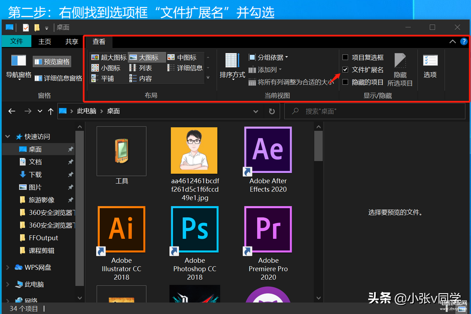Enable the Hidden items (隐藏的项目) checkbox
This screenshot has height=314, width=471.
pyautogui.click(x=345, y=82)
